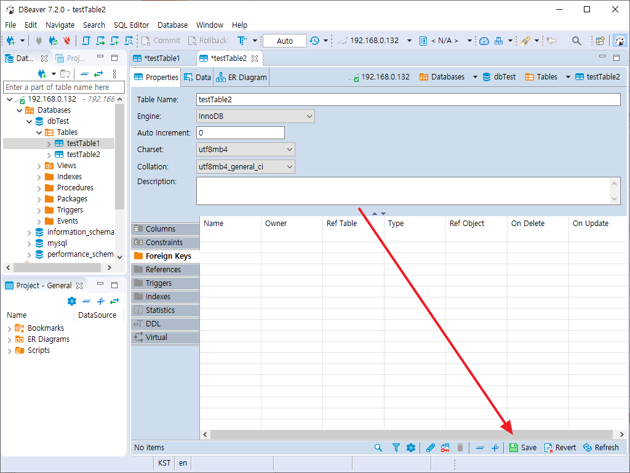Click the red Disconnect plug icon
The width and height of the screenshot is (630, 473).
tap(67, 41)
